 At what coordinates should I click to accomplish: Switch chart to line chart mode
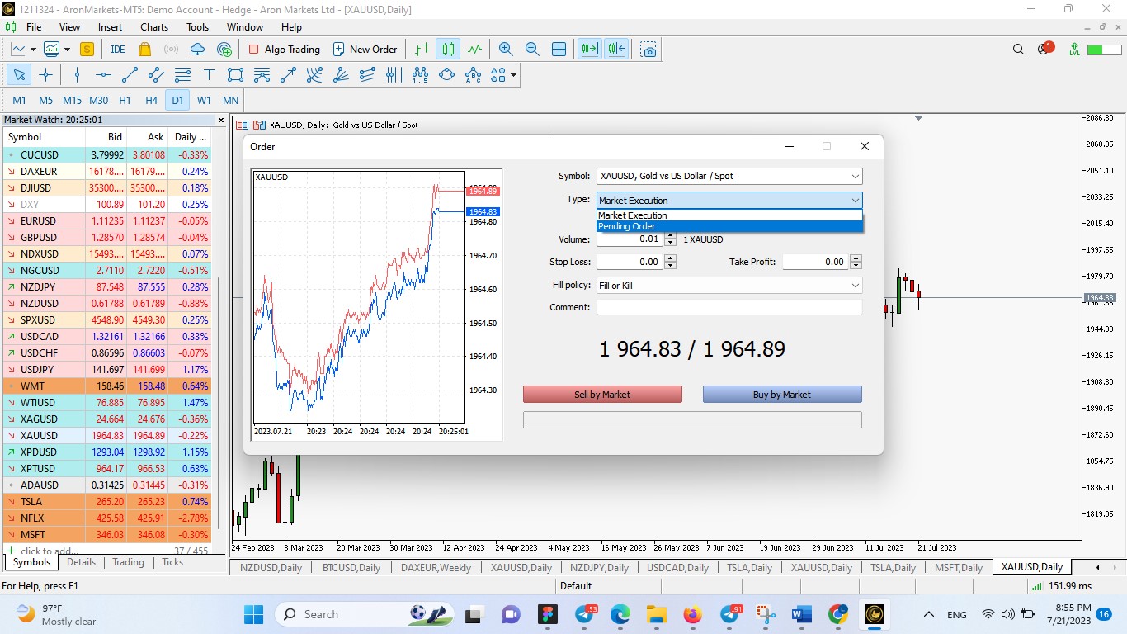point(474,50)
